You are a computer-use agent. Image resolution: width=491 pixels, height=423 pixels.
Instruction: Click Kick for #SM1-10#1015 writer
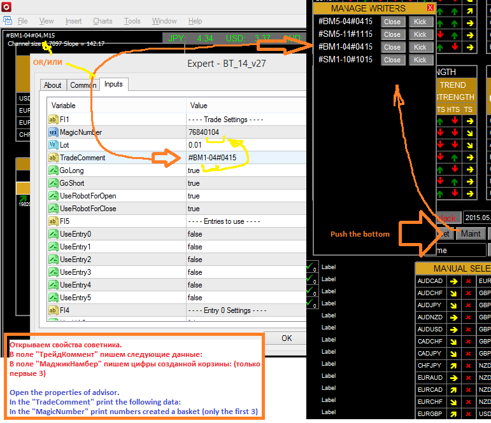pos(420,60)
